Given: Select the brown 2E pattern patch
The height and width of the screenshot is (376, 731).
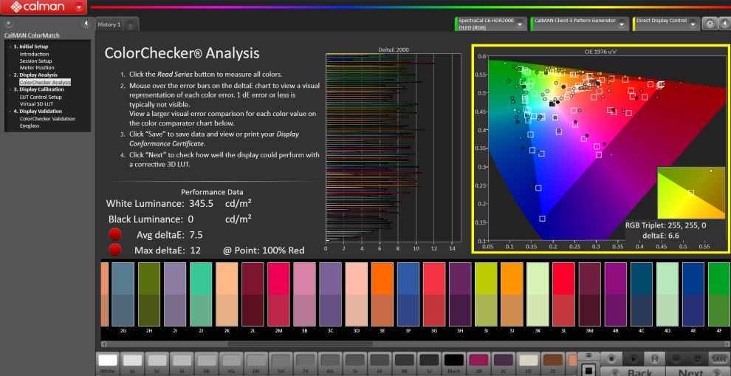Looking at the screenshot, I should click(553, 361).
